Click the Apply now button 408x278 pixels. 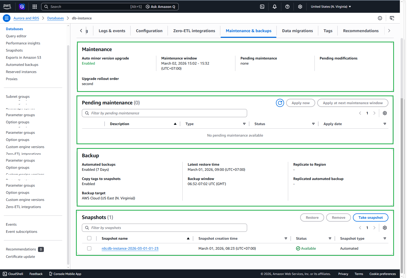pos(301,103)
